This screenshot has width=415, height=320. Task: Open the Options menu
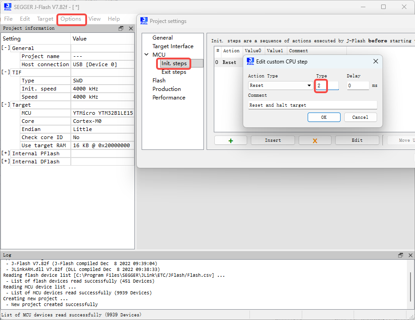(71, 19)
